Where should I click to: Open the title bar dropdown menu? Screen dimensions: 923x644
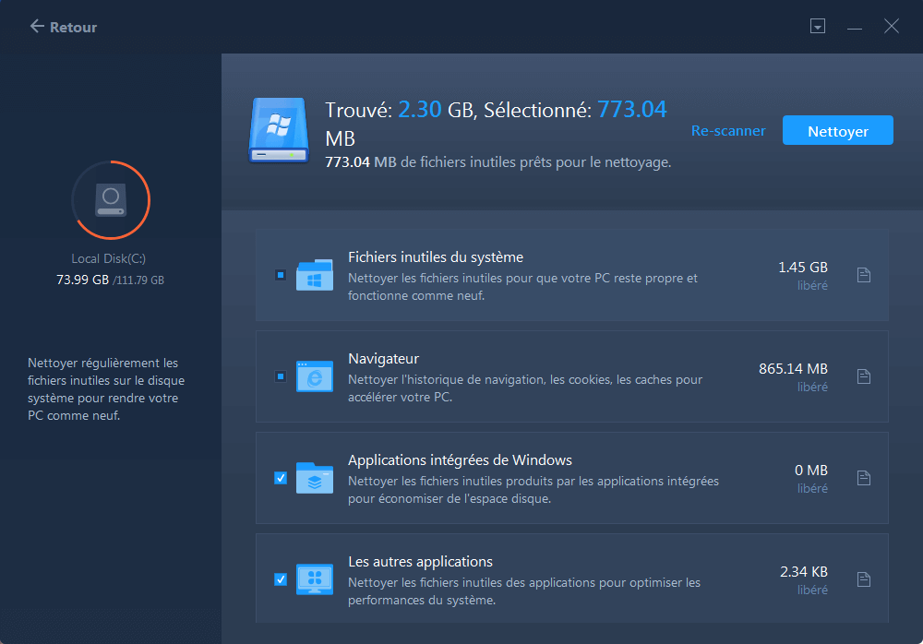click(x=818, y=26)
